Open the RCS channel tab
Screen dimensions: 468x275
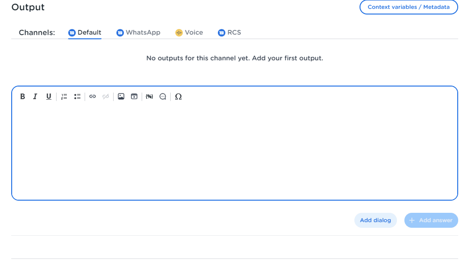pos(230,33)
